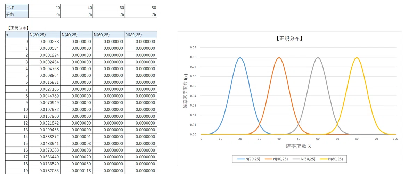
Task: Click the mean value cell containing 80
Action: pos(141,8)
